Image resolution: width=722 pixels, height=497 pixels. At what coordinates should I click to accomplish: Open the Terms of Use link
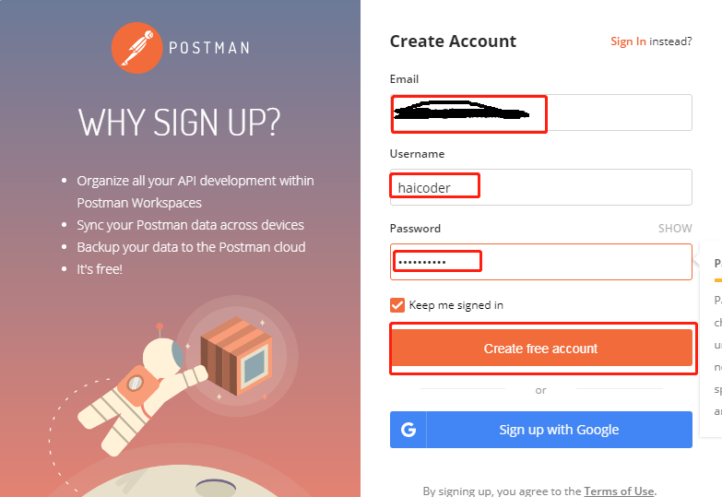[x=619, y=491]
